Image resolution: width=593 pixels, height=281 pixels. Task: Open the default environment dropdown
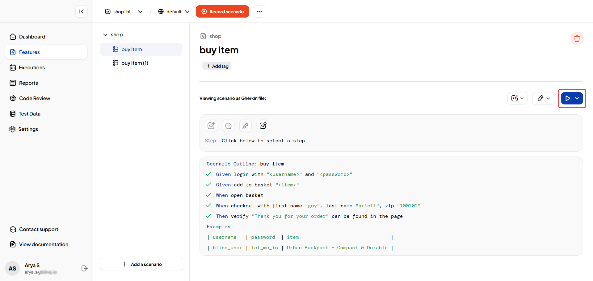pos(174,11)
